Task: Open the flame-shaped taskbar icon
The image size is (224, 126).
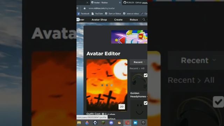Action: (87, 123)
